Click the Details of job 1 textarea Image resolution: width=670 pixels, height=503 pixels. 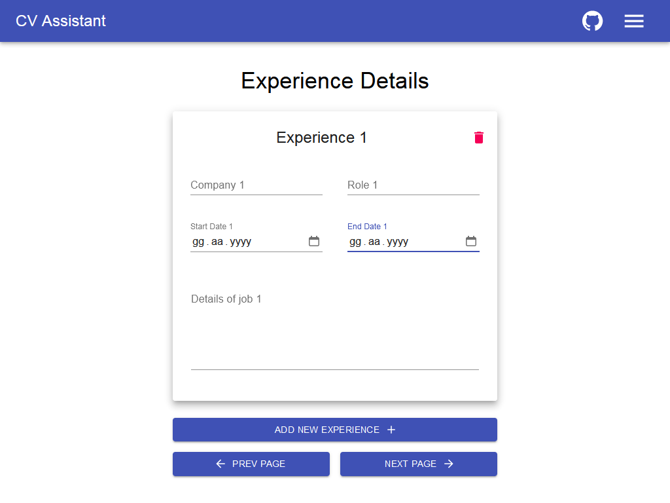pyautogui.click(x=334, y=327)
